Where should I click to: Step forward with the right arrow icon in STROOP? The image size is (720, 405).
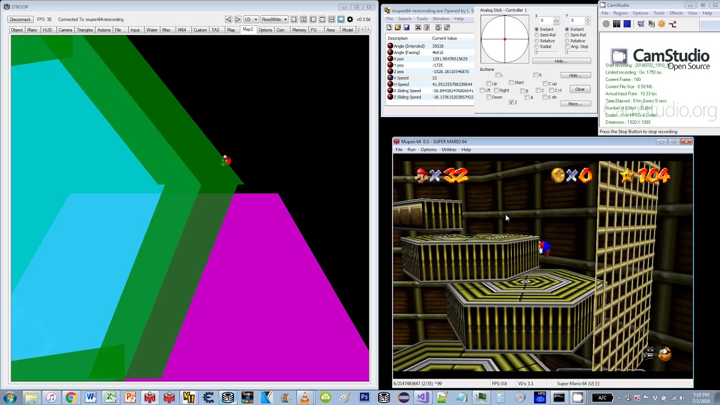238,19
